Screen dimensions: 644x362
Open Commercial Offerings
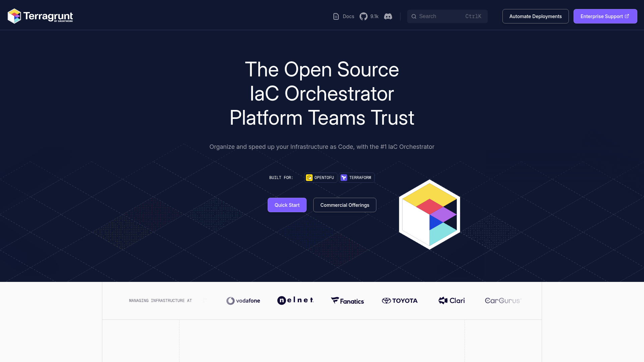344,205
